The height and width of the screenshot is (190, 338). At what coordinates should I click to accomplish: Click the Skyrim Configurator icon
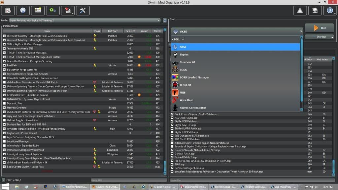tap(175, 108)
